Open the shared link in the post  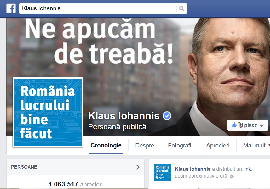(x=247, y=169)
